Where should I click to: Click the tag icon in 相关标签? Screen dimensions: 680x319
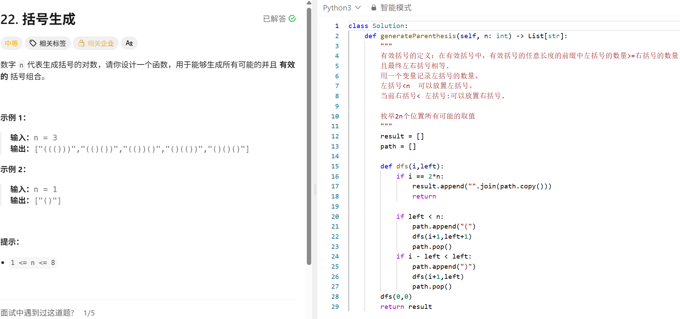coord(33,43)
